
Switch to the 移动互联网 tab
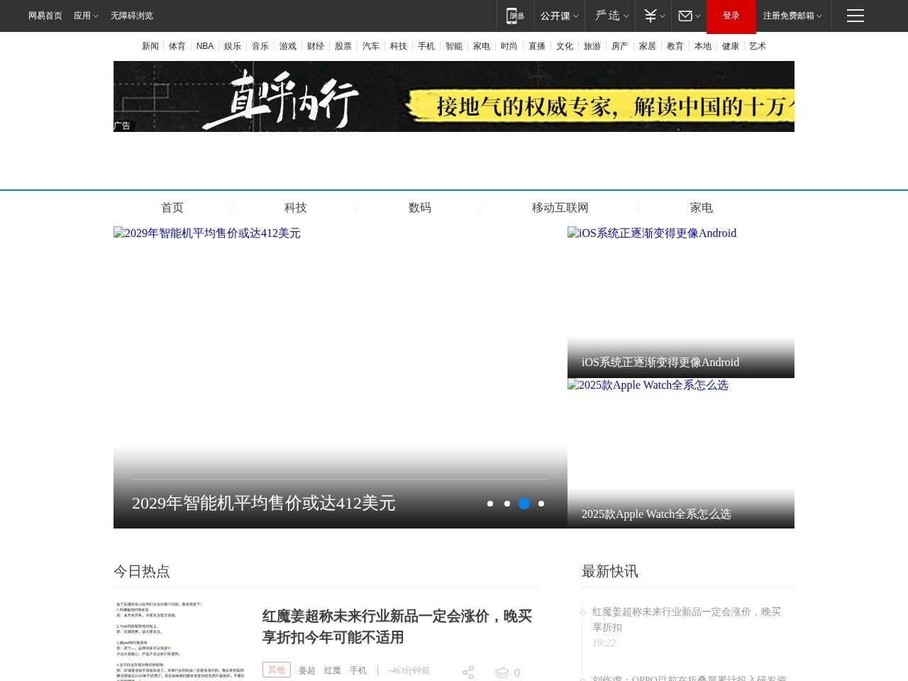[560, 208]
